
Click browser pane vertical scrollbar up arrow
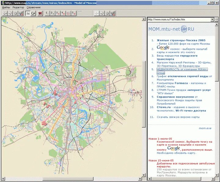(x=217, y=24)
